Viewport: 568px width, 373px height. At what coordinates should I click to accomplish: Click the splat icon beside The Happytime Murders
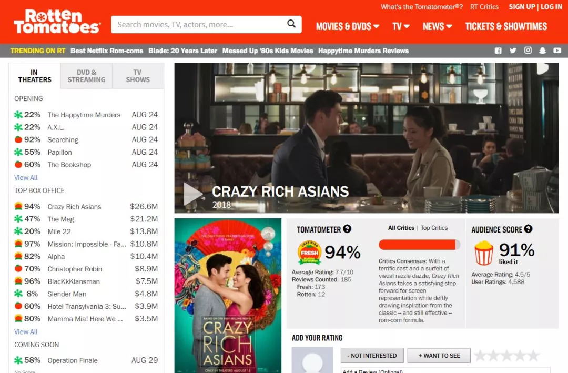18,115
